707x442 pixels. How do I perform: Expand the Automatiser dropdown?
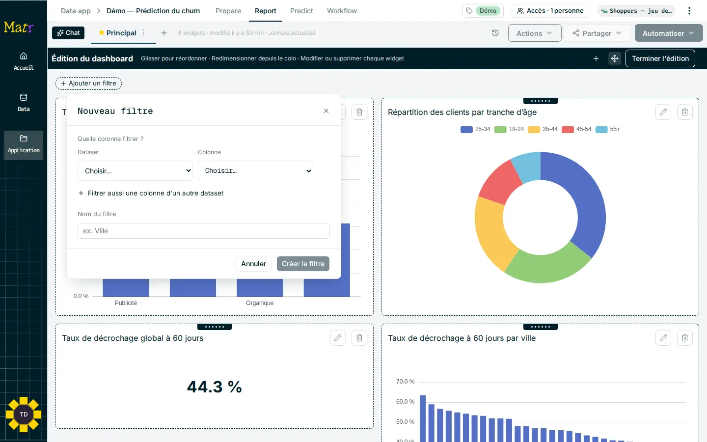click(669, 33)
